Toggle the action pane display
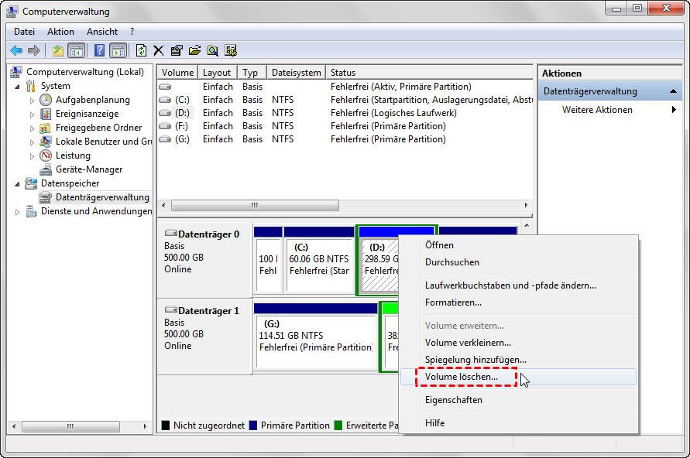 coord(118,50)
